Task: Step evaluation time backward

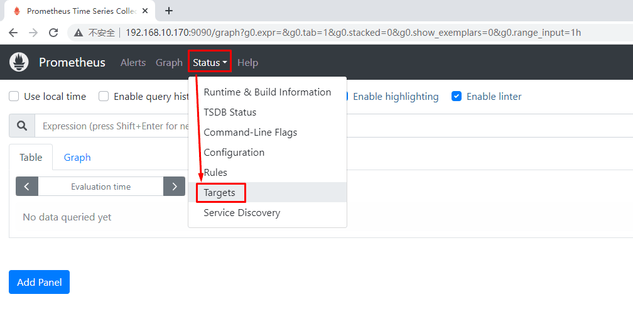Action: pyautogui.click(x=27, y=186)
